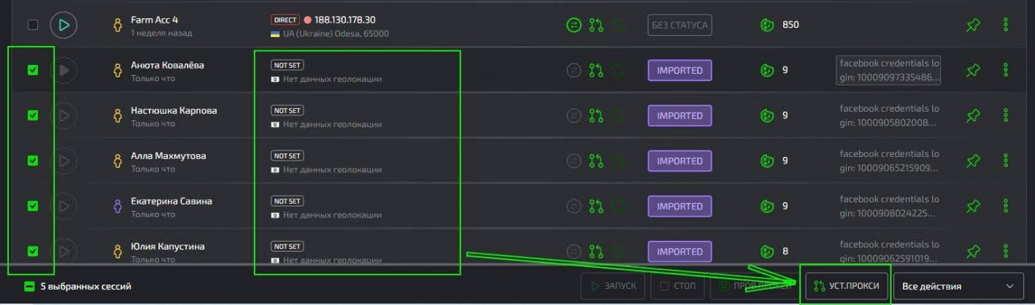Click cookies icon in Farm Acc 4 row
The height and width of the screenshot is (305, 1035).
coord(766,25)
